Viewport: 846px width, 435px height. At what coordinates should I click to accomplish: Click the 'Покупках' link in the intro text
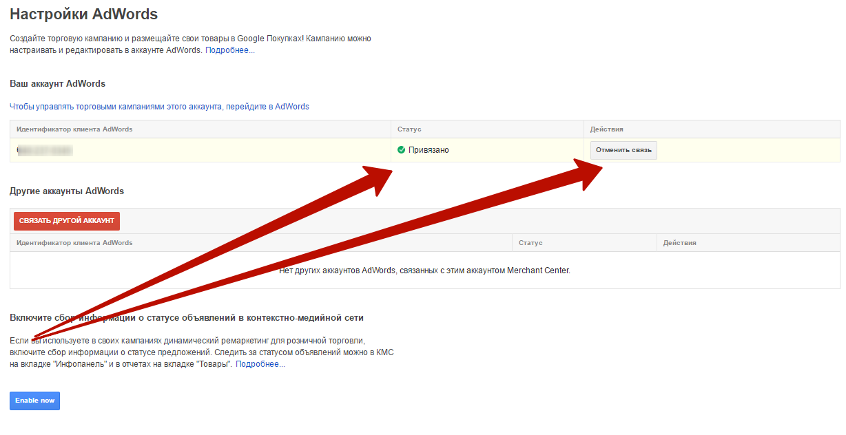pos(283,39)
